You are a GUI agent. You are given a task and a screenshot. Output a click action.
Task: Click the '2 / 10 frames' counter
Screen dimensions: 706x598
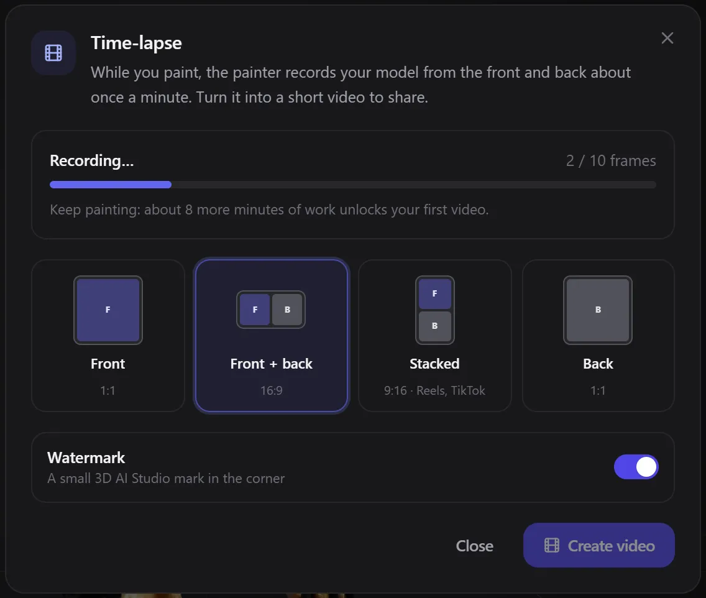(x=610, y=161)
